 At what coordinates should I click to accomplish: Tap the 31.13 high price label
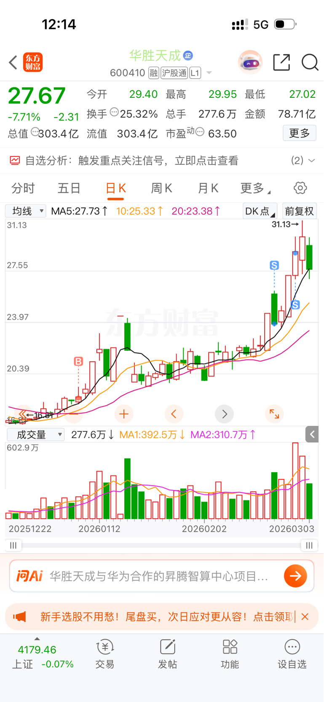coord(285,224)
